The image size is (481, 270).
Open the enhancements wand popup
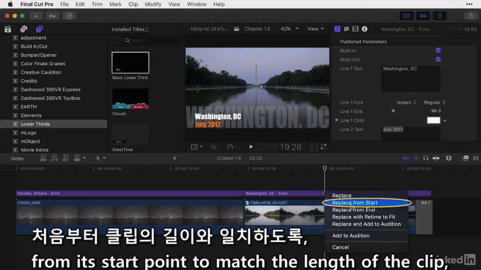(215, 147)
